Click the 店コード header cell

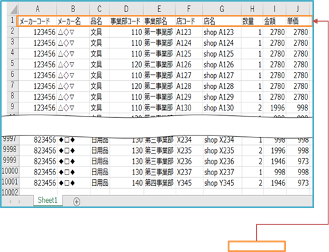click(x=188, y=22)
